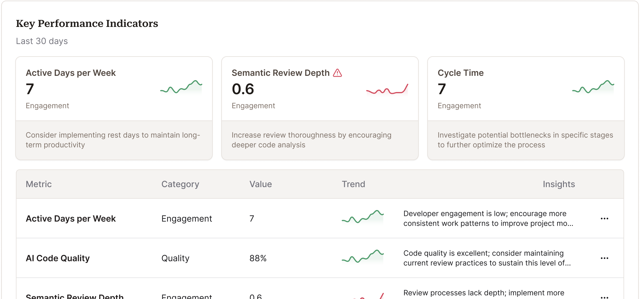The height and width of the screenshot is (299, 640).
Task: Click the Last 30 days period label
Action: (42, 41)
